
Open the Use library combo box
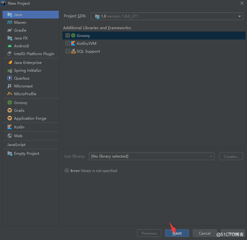pos(152,156)
